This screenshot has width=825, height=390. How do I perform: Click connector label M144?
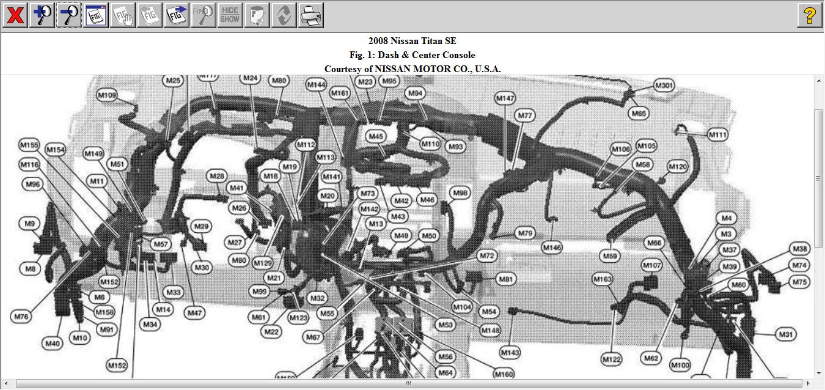[316, 85]
